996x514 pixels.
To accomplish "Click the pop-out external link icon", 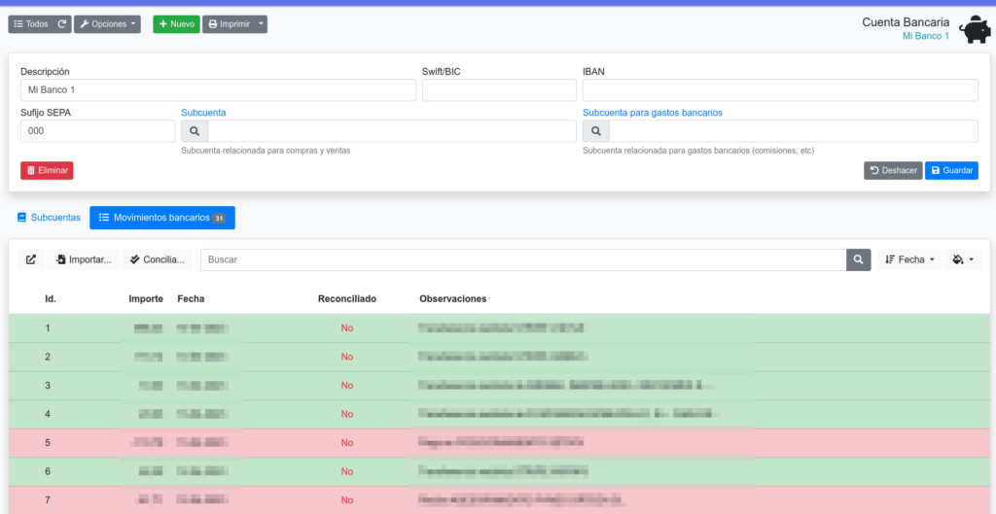I will [x=31, y=259].
